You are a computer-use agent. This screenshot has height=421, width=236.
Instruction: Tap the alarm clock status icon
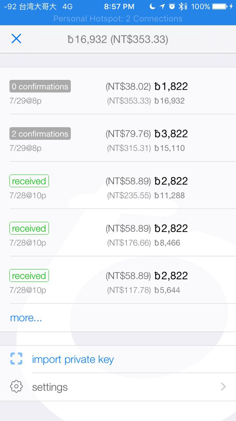(x=172, y=6)
